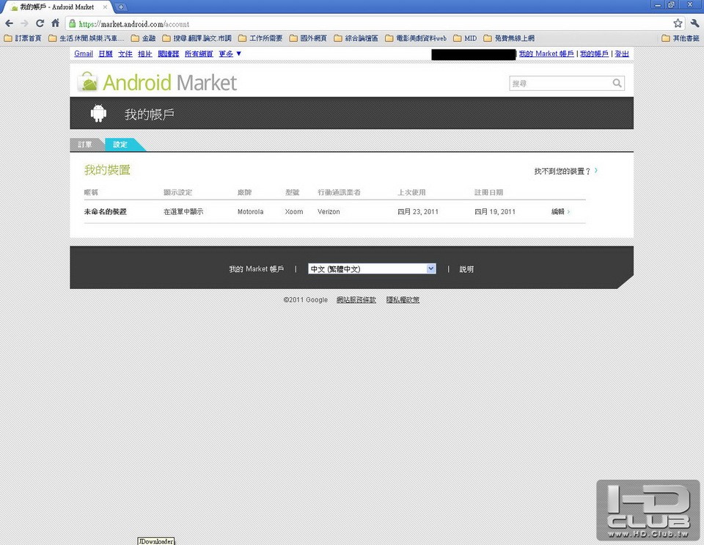
Task: Open the 隱私權政策 link
Action: (x=403, y=299)
